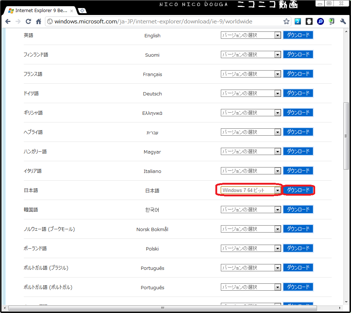This screenshot has width=351, height=313.
Task: Click ダウンロード for ポルトガル語 (ポルトガル)
Action: (x=298, y=287)
